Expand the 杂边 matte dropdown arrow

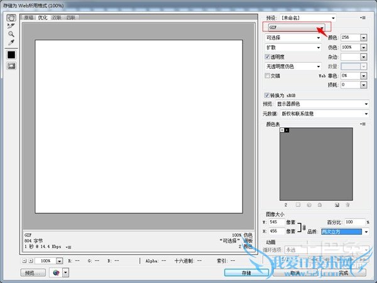pos(364,57)
